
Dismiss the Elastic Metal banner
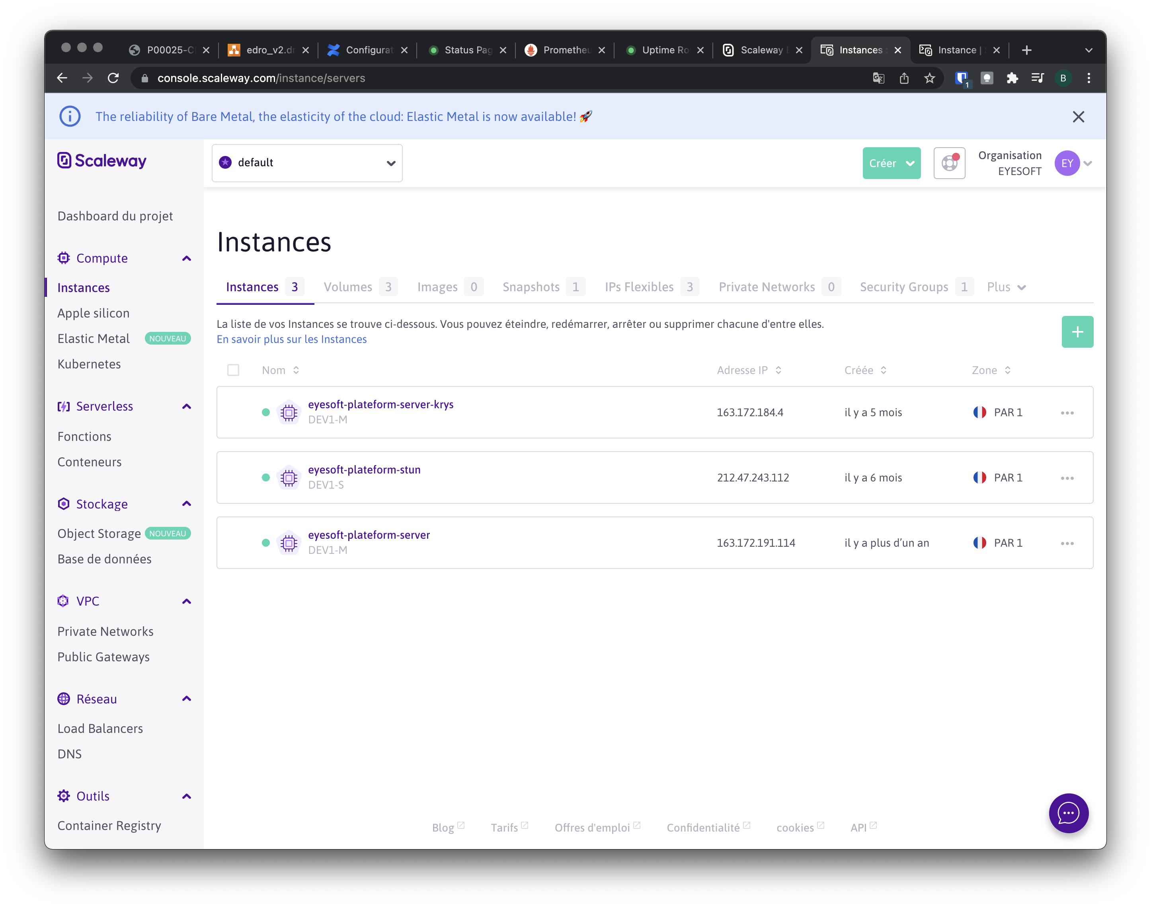[1078, 117]
